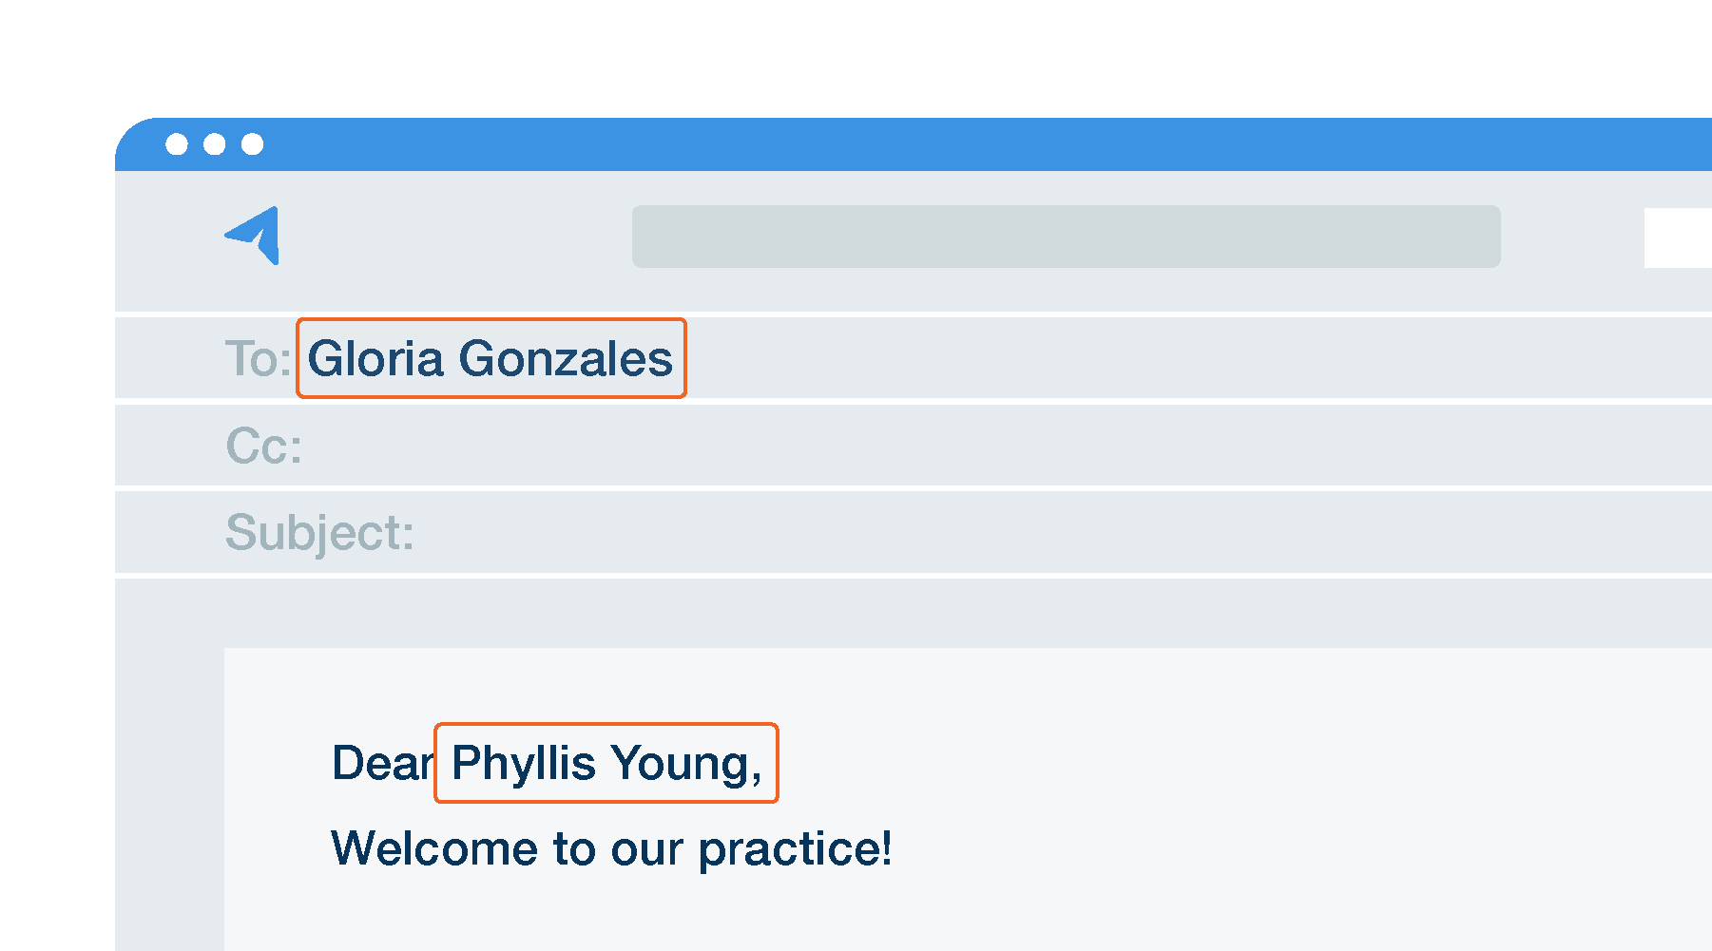Click empty space in the To row
This screenshot has width=1712, height=951.
1141,358
